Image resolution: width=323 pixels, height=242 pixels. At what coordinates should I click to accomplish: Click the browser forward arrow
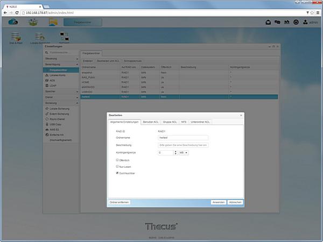click(11, 13)
